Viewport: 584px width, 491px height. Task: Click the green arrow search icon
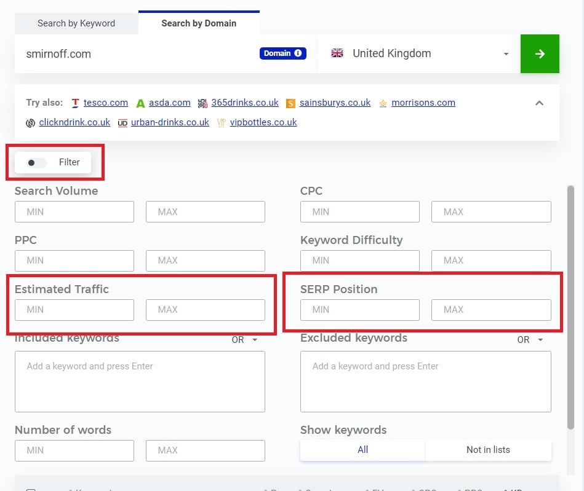click(540, 53)
